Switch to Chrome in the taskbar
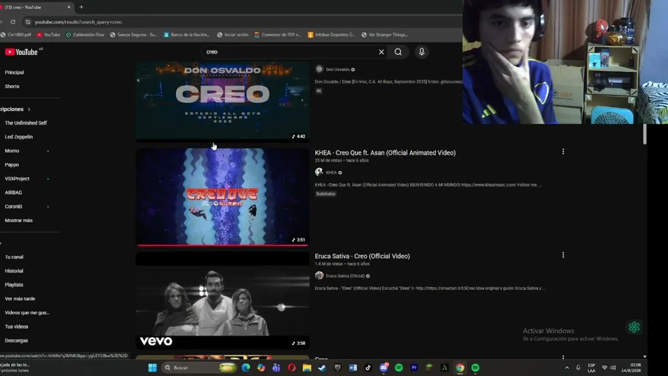The height and width of the screenshot is (376, 668). (460, 368)
